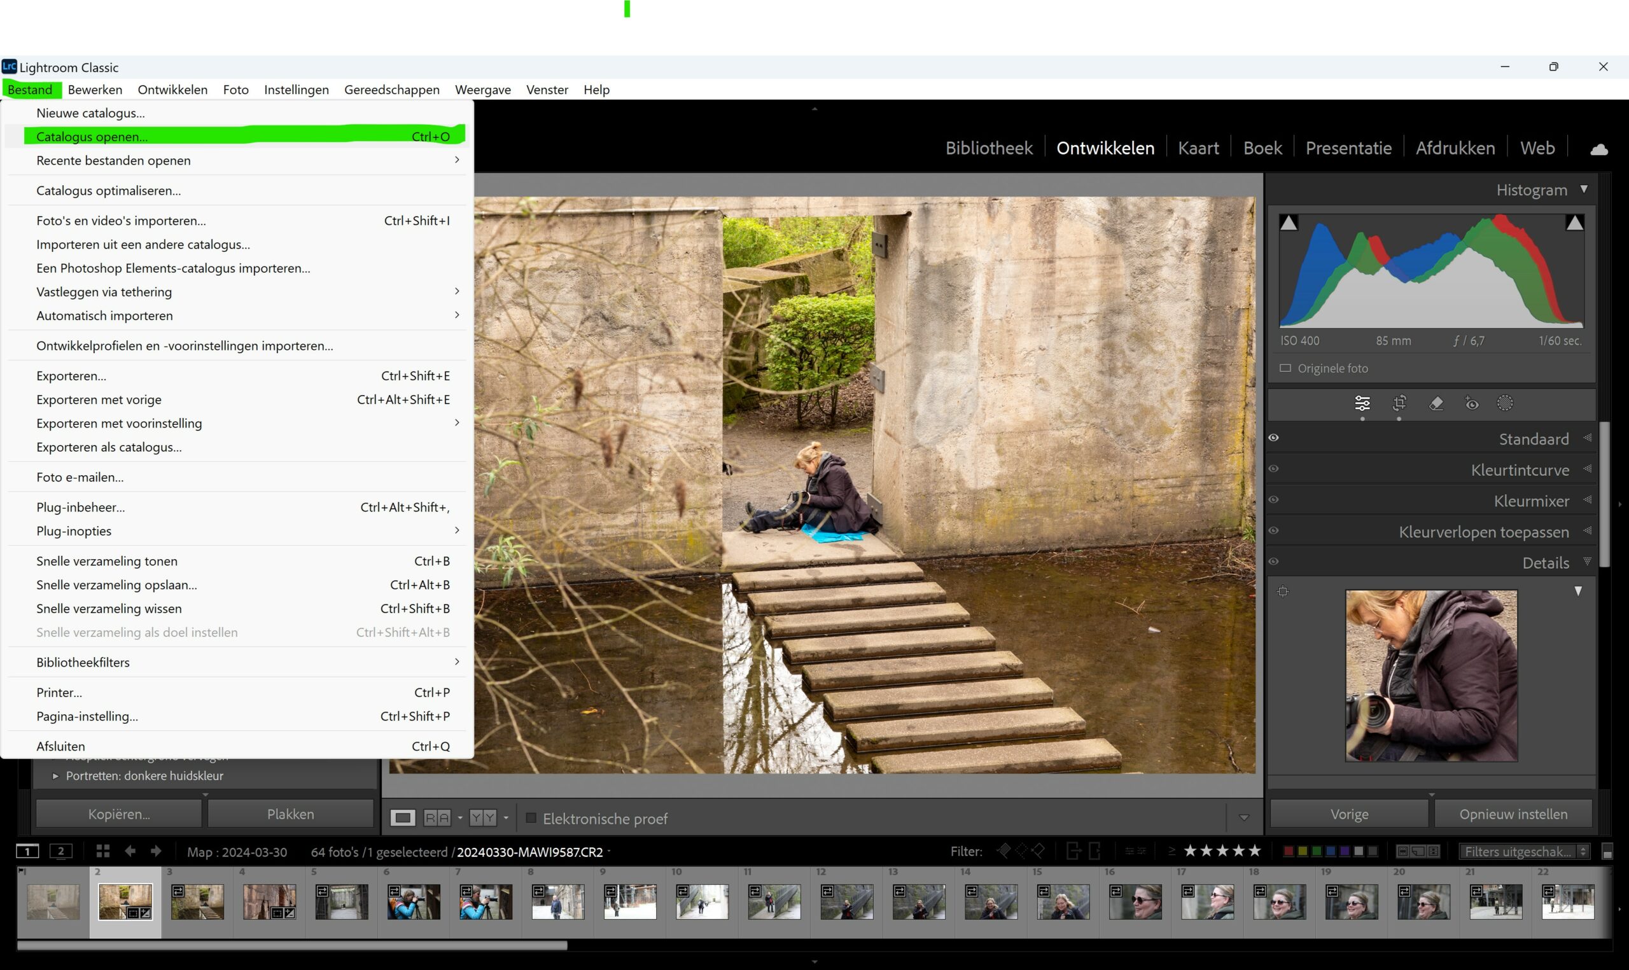Select filmstrip thumbnail number 6
The image size is (1629, 970).
414,901
